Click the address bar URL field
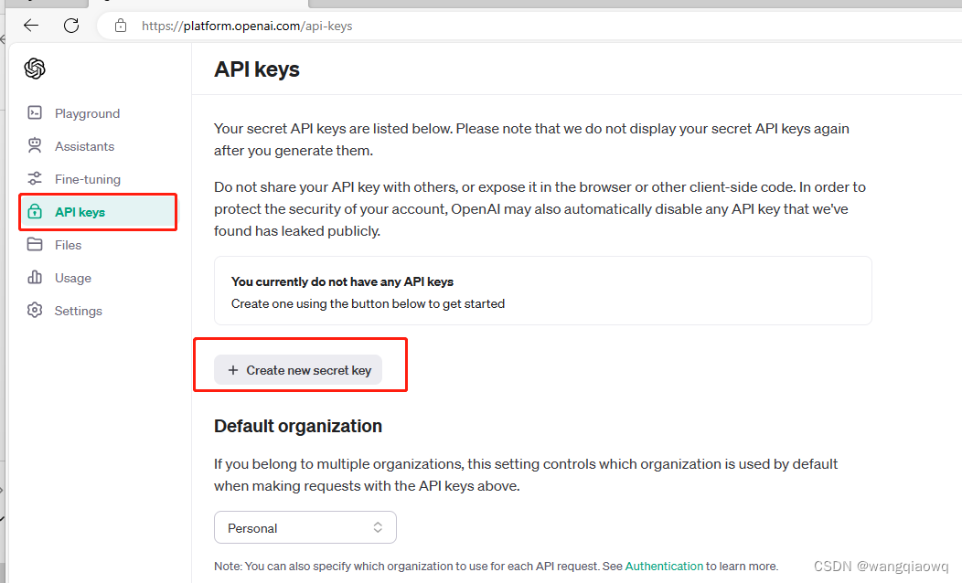 click(x=528, y=26)
